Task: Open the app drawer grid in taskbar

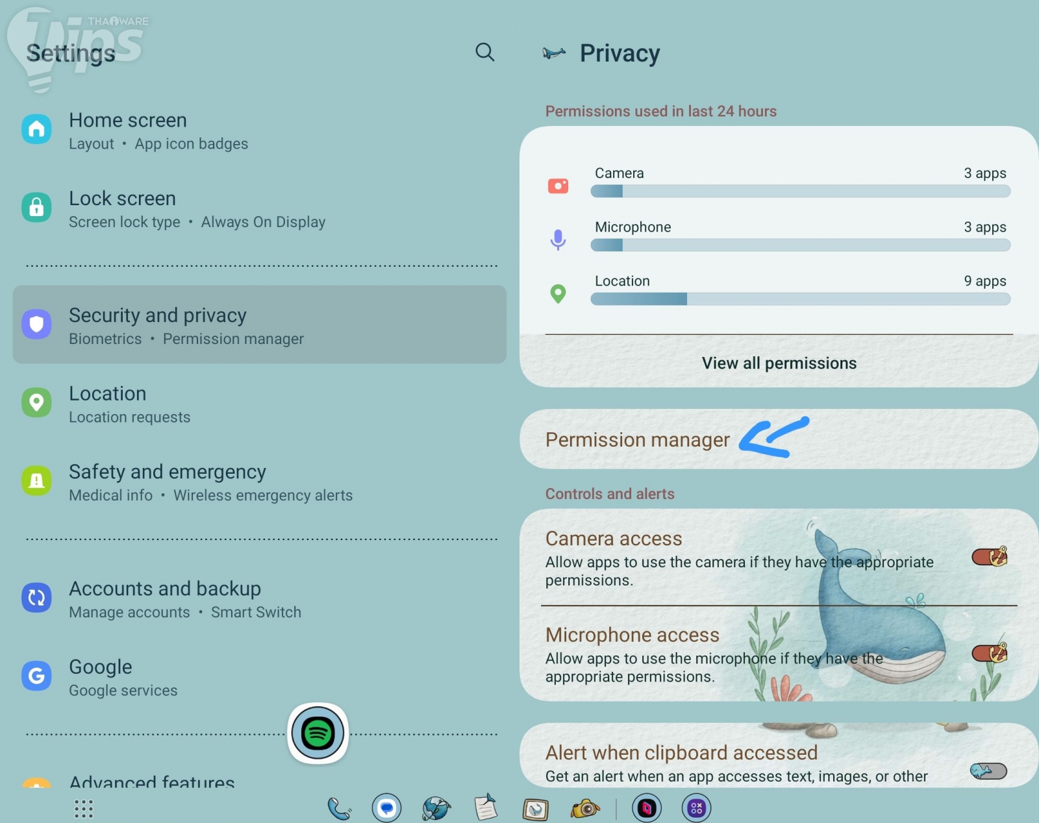Action: click(84, 809)
